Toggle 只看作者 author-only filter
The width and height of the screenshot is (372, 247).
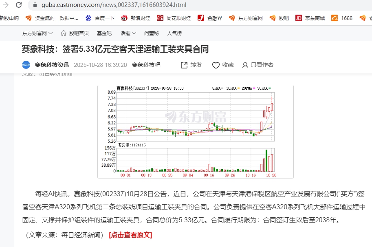(x=262, y=65)
